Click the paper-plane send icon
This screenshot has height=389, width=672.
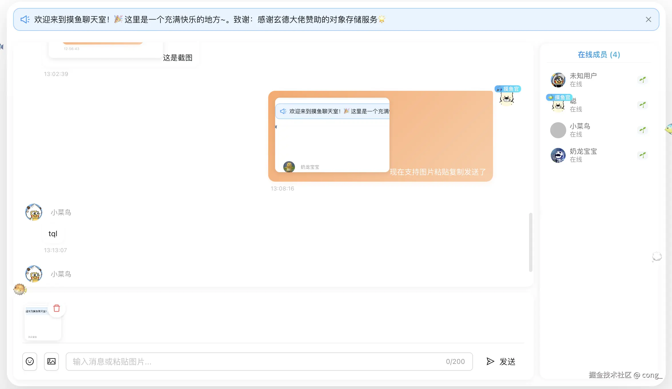click(x=490, y=361)
